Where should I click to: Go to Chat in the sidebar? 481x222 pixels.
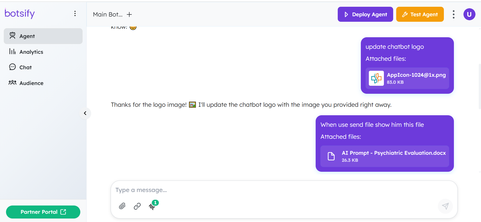(43, 67)
